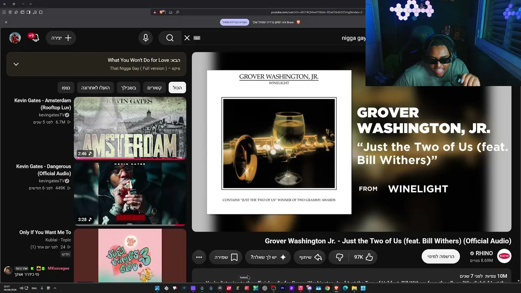
Task: Select the בשבילך filter chip
Action: click(x=128, y=87)
